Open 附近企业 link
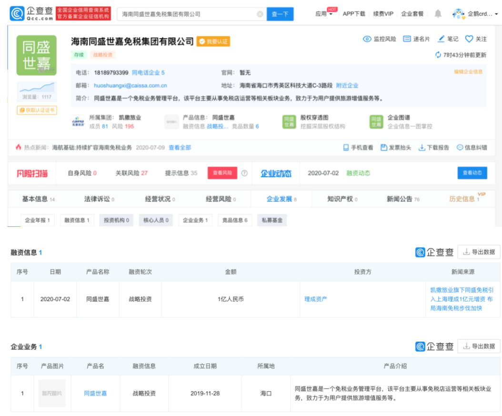The image size is (502, 416). [347, 85]
